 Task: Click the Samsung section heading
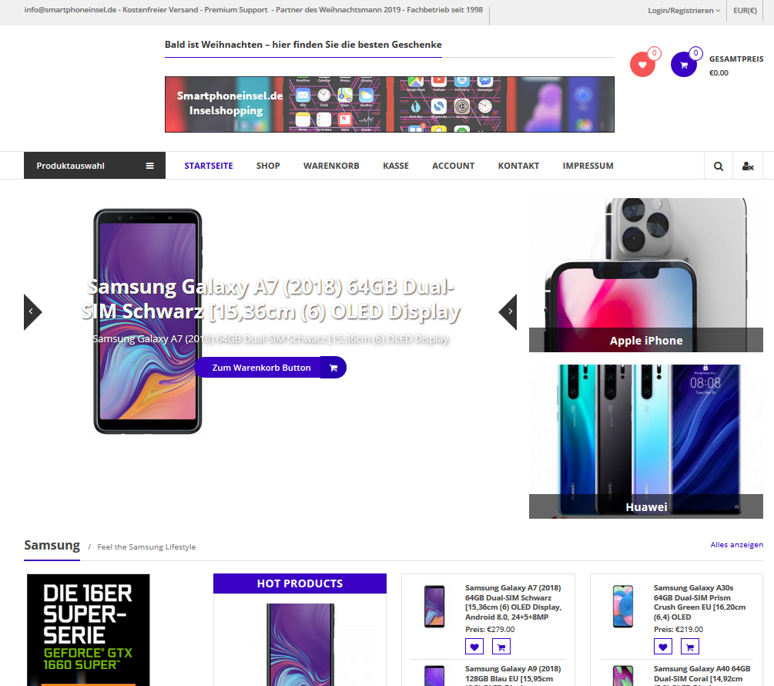click(52, 545)
